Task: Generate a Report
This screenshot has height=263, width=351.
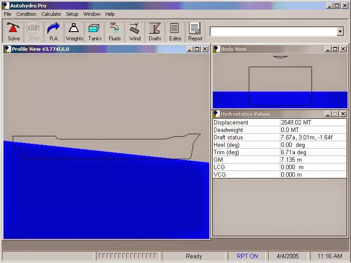Action: (195, 31)
